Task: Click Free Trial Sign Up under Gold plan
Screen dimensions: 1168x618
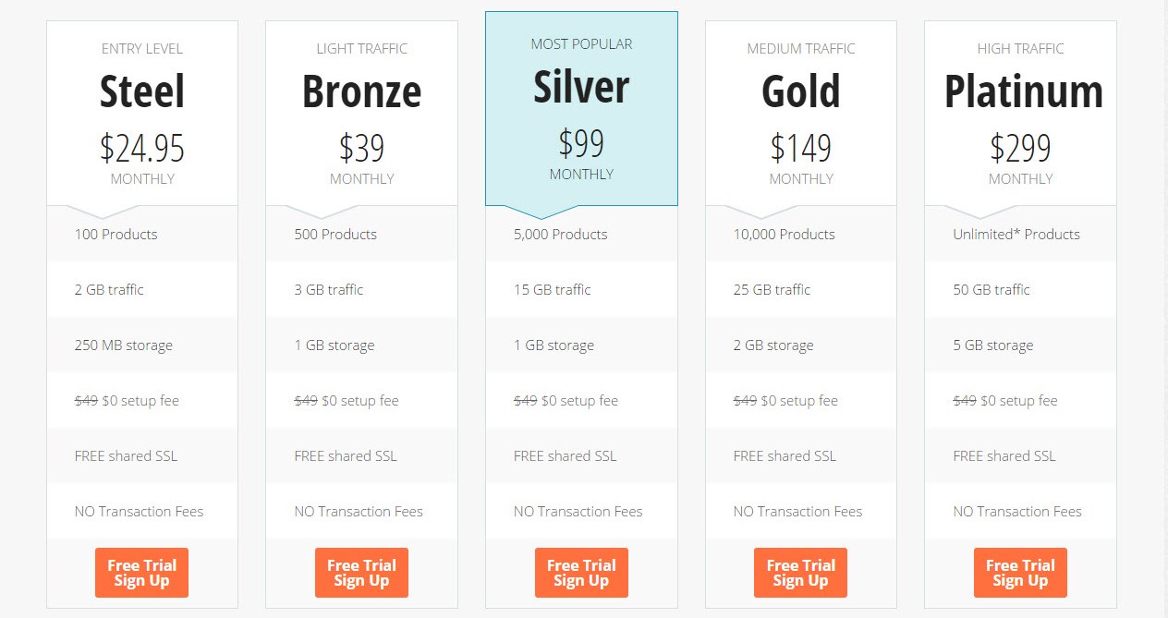Action: pyautogui.click(x=800, y=573)
